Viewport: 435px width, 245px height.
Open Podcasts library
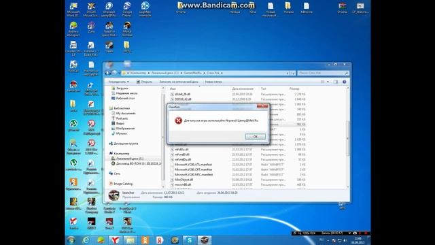tap(122, 118)
